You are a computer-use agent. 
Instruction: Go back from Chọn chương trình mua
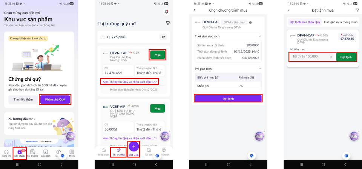point(195,10)
